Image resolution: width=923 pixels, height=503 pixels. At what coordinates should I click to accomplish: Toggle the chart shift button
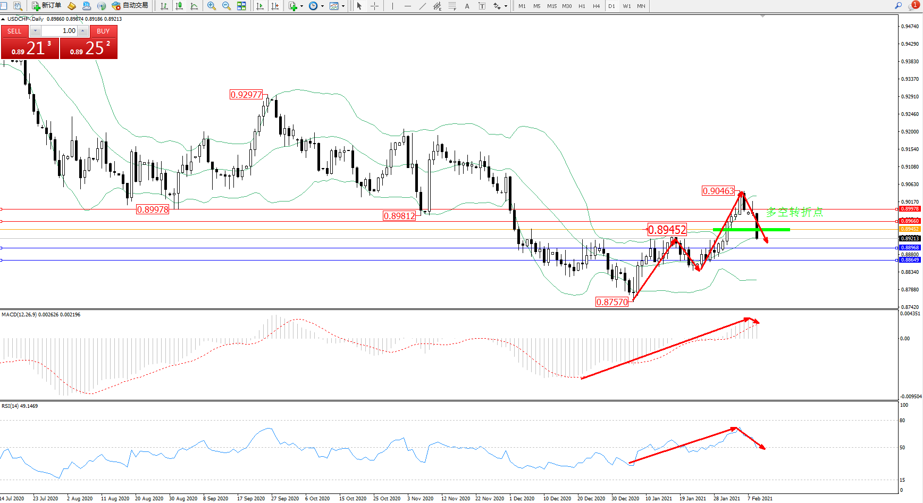point(275,6)
